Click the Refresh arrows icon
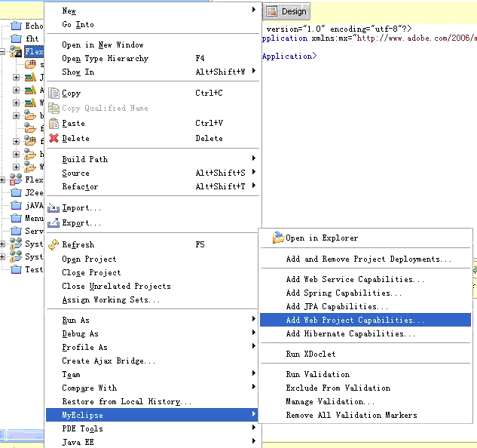477x448 pixels. [54, 244]
